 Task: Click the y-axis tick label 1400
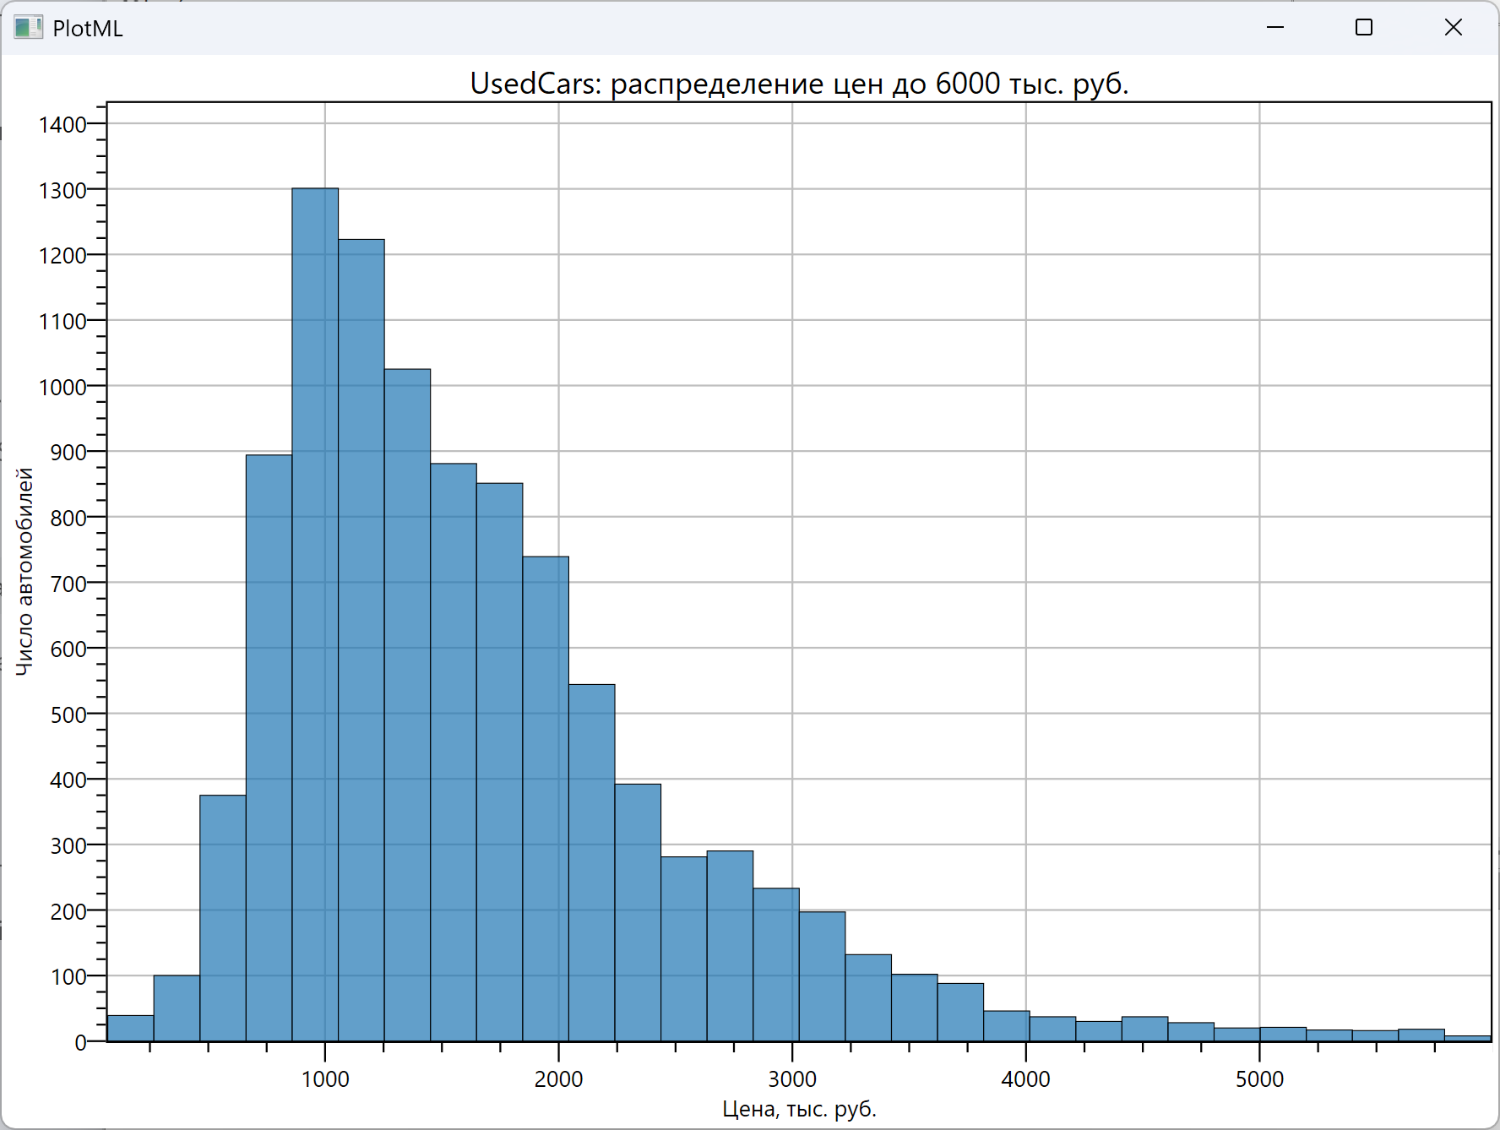point(62,125)
